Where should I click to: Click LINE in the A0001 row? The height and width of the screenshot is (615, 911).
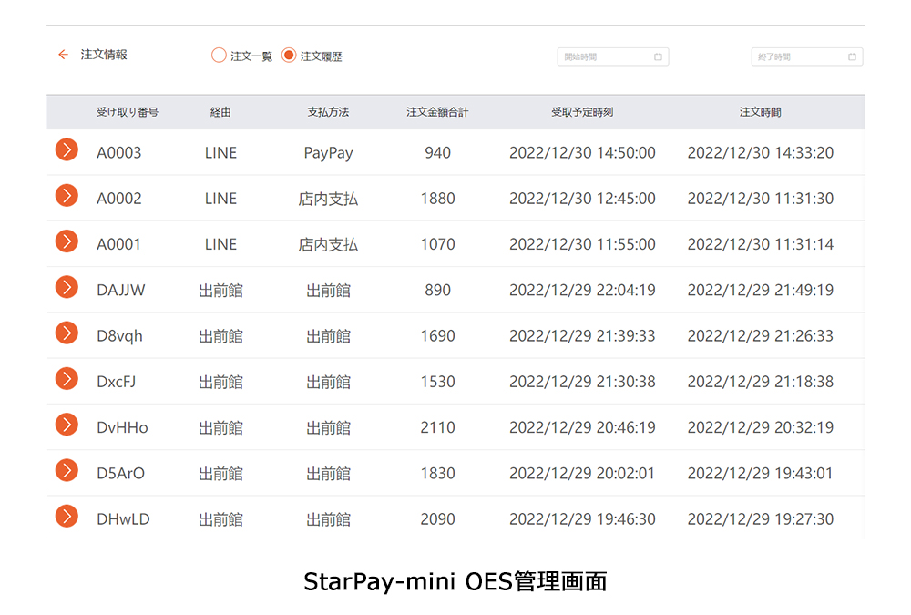click(220, 244)
